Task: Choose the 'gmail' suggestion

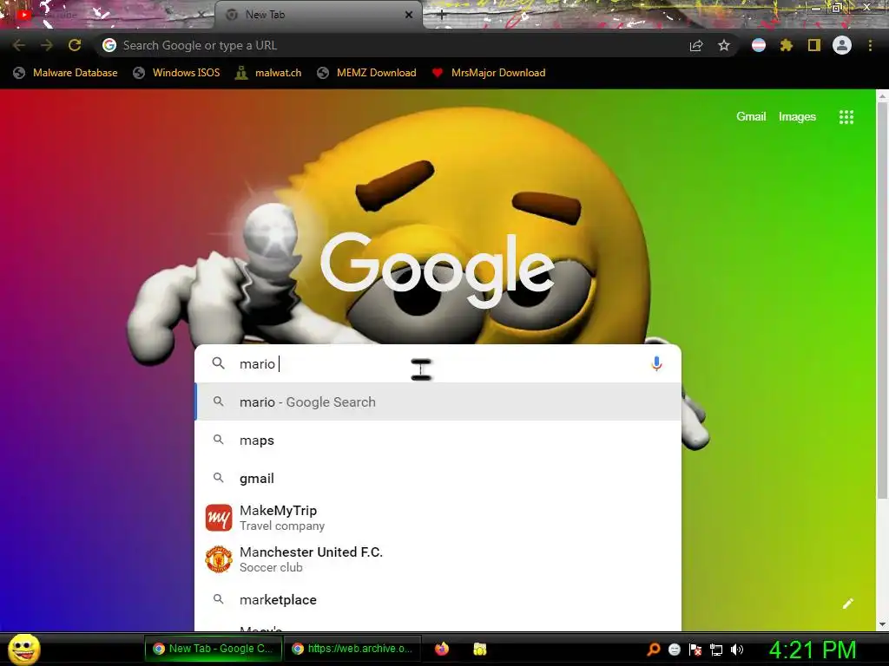Action: pos(438,478)
